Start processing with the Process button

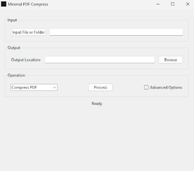[100, 87]
